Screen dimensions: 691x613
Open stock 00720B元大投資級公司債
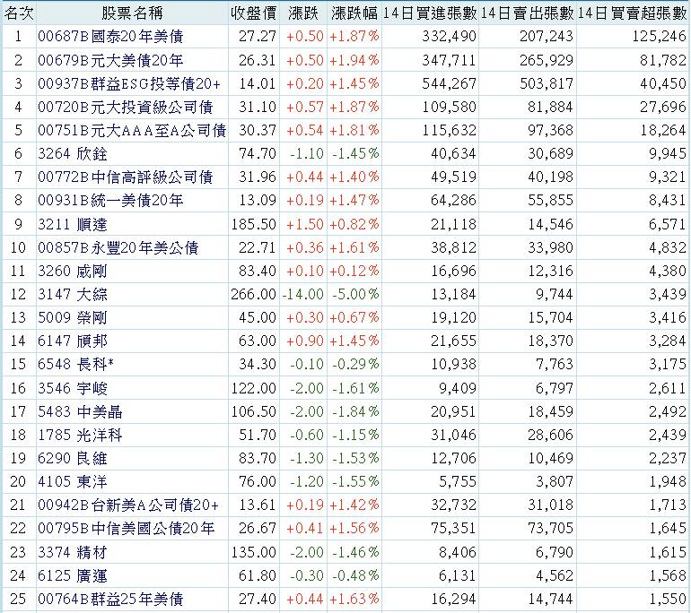tap(126, 107)
